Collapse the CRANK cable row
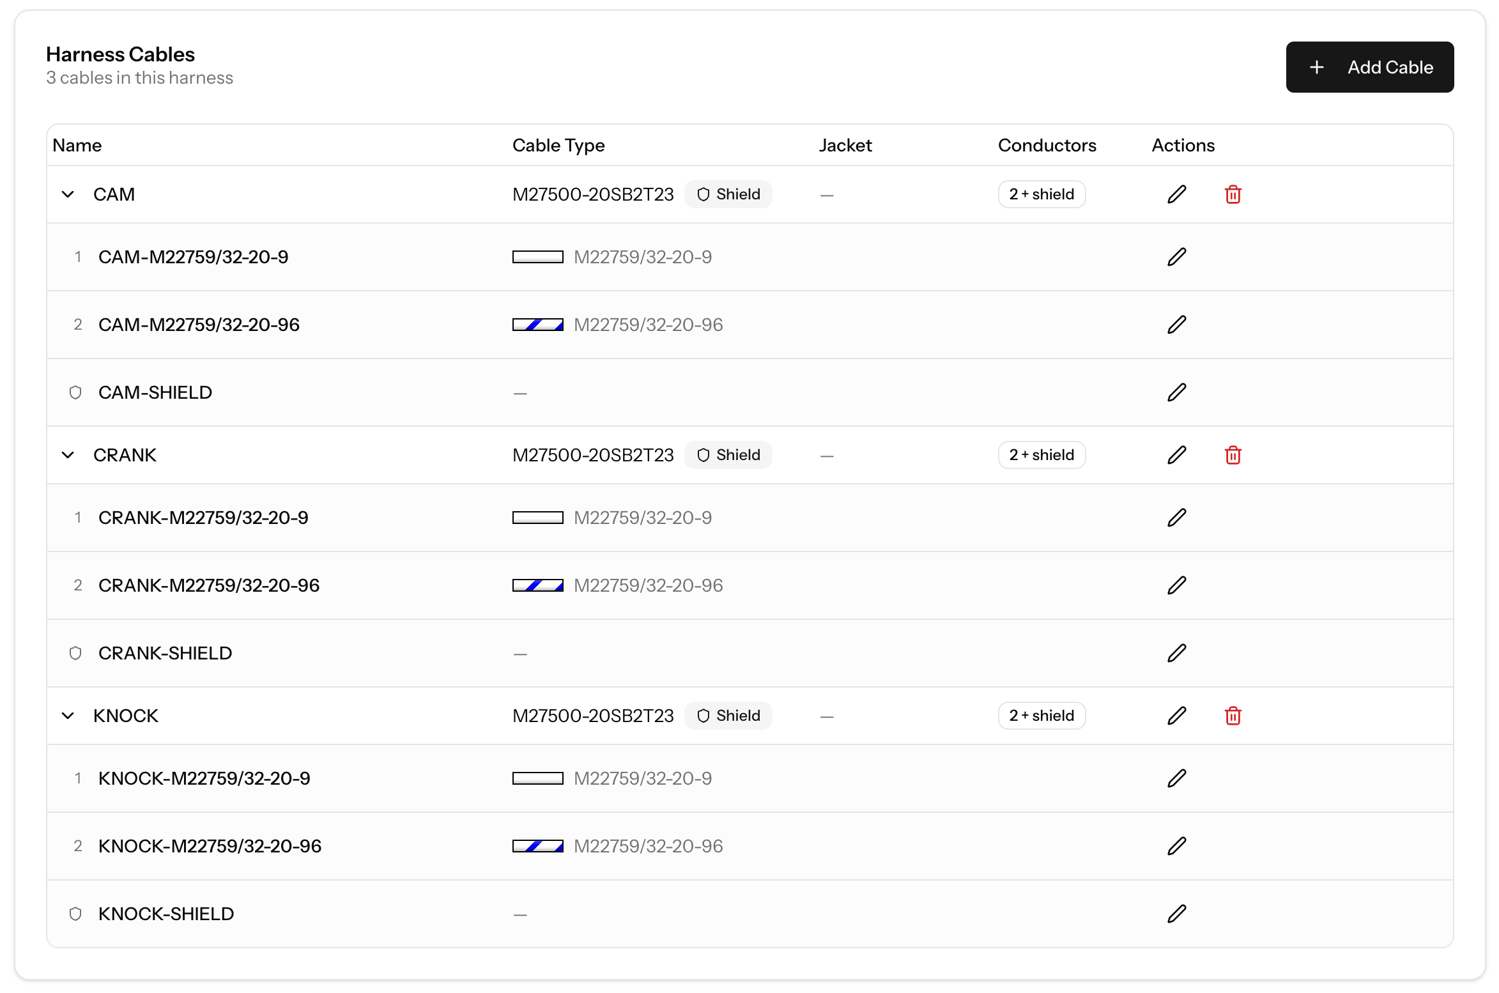 point(68,455)
